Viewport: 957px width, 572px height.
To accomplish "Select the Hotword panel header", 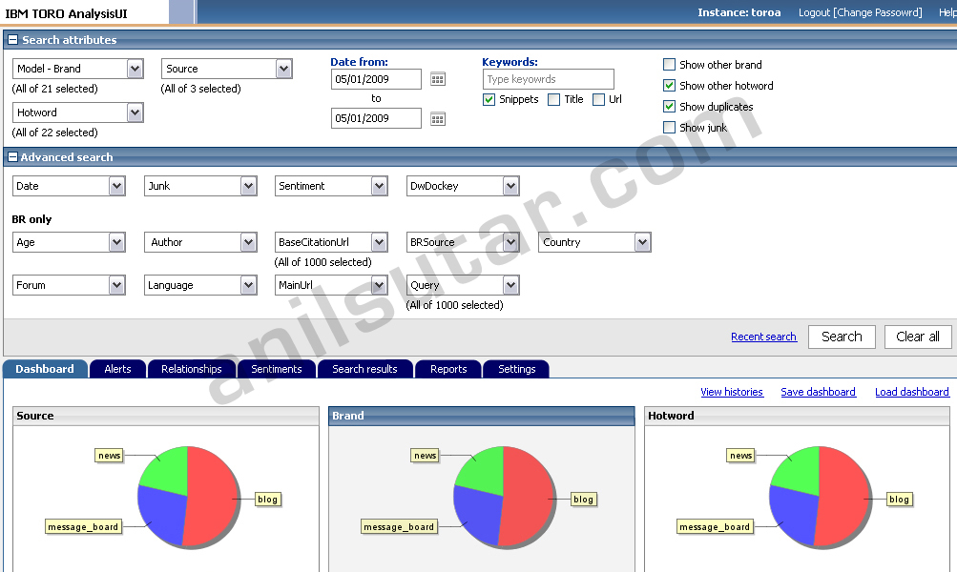I will pos(797,416).
